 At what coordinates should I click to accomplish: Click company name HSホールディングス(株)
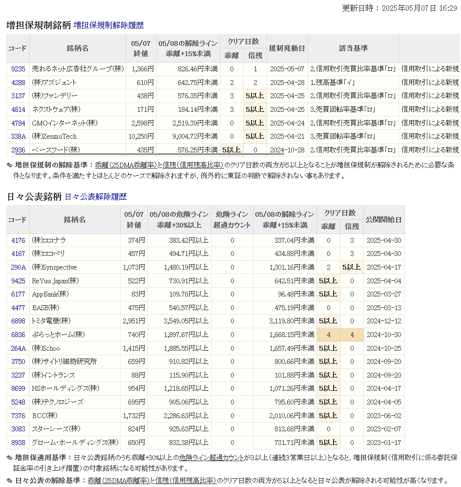click(x=65, y=388)
